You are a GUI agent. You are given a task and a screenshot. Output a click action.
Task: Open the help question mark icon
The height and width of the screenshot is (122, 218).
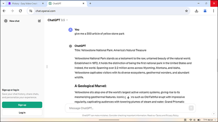click(214, 114)
